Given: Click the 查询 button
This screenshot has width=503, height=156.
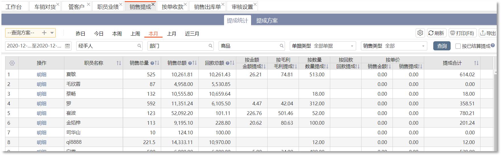Looking at the screenshot, I should 442,46.
